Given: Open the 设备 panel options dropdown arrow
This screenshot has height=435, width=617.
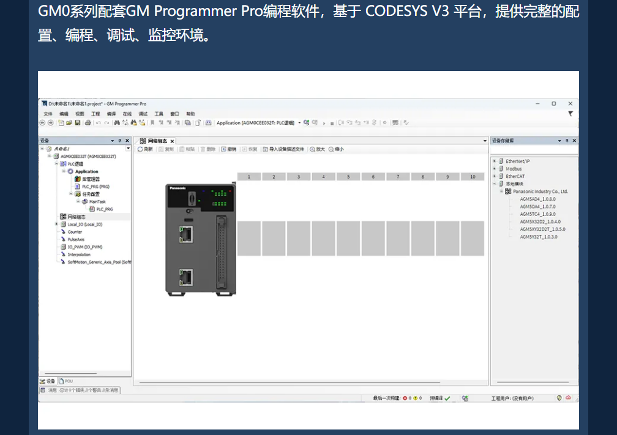Looking at the screenshot, I should (113, 141).
